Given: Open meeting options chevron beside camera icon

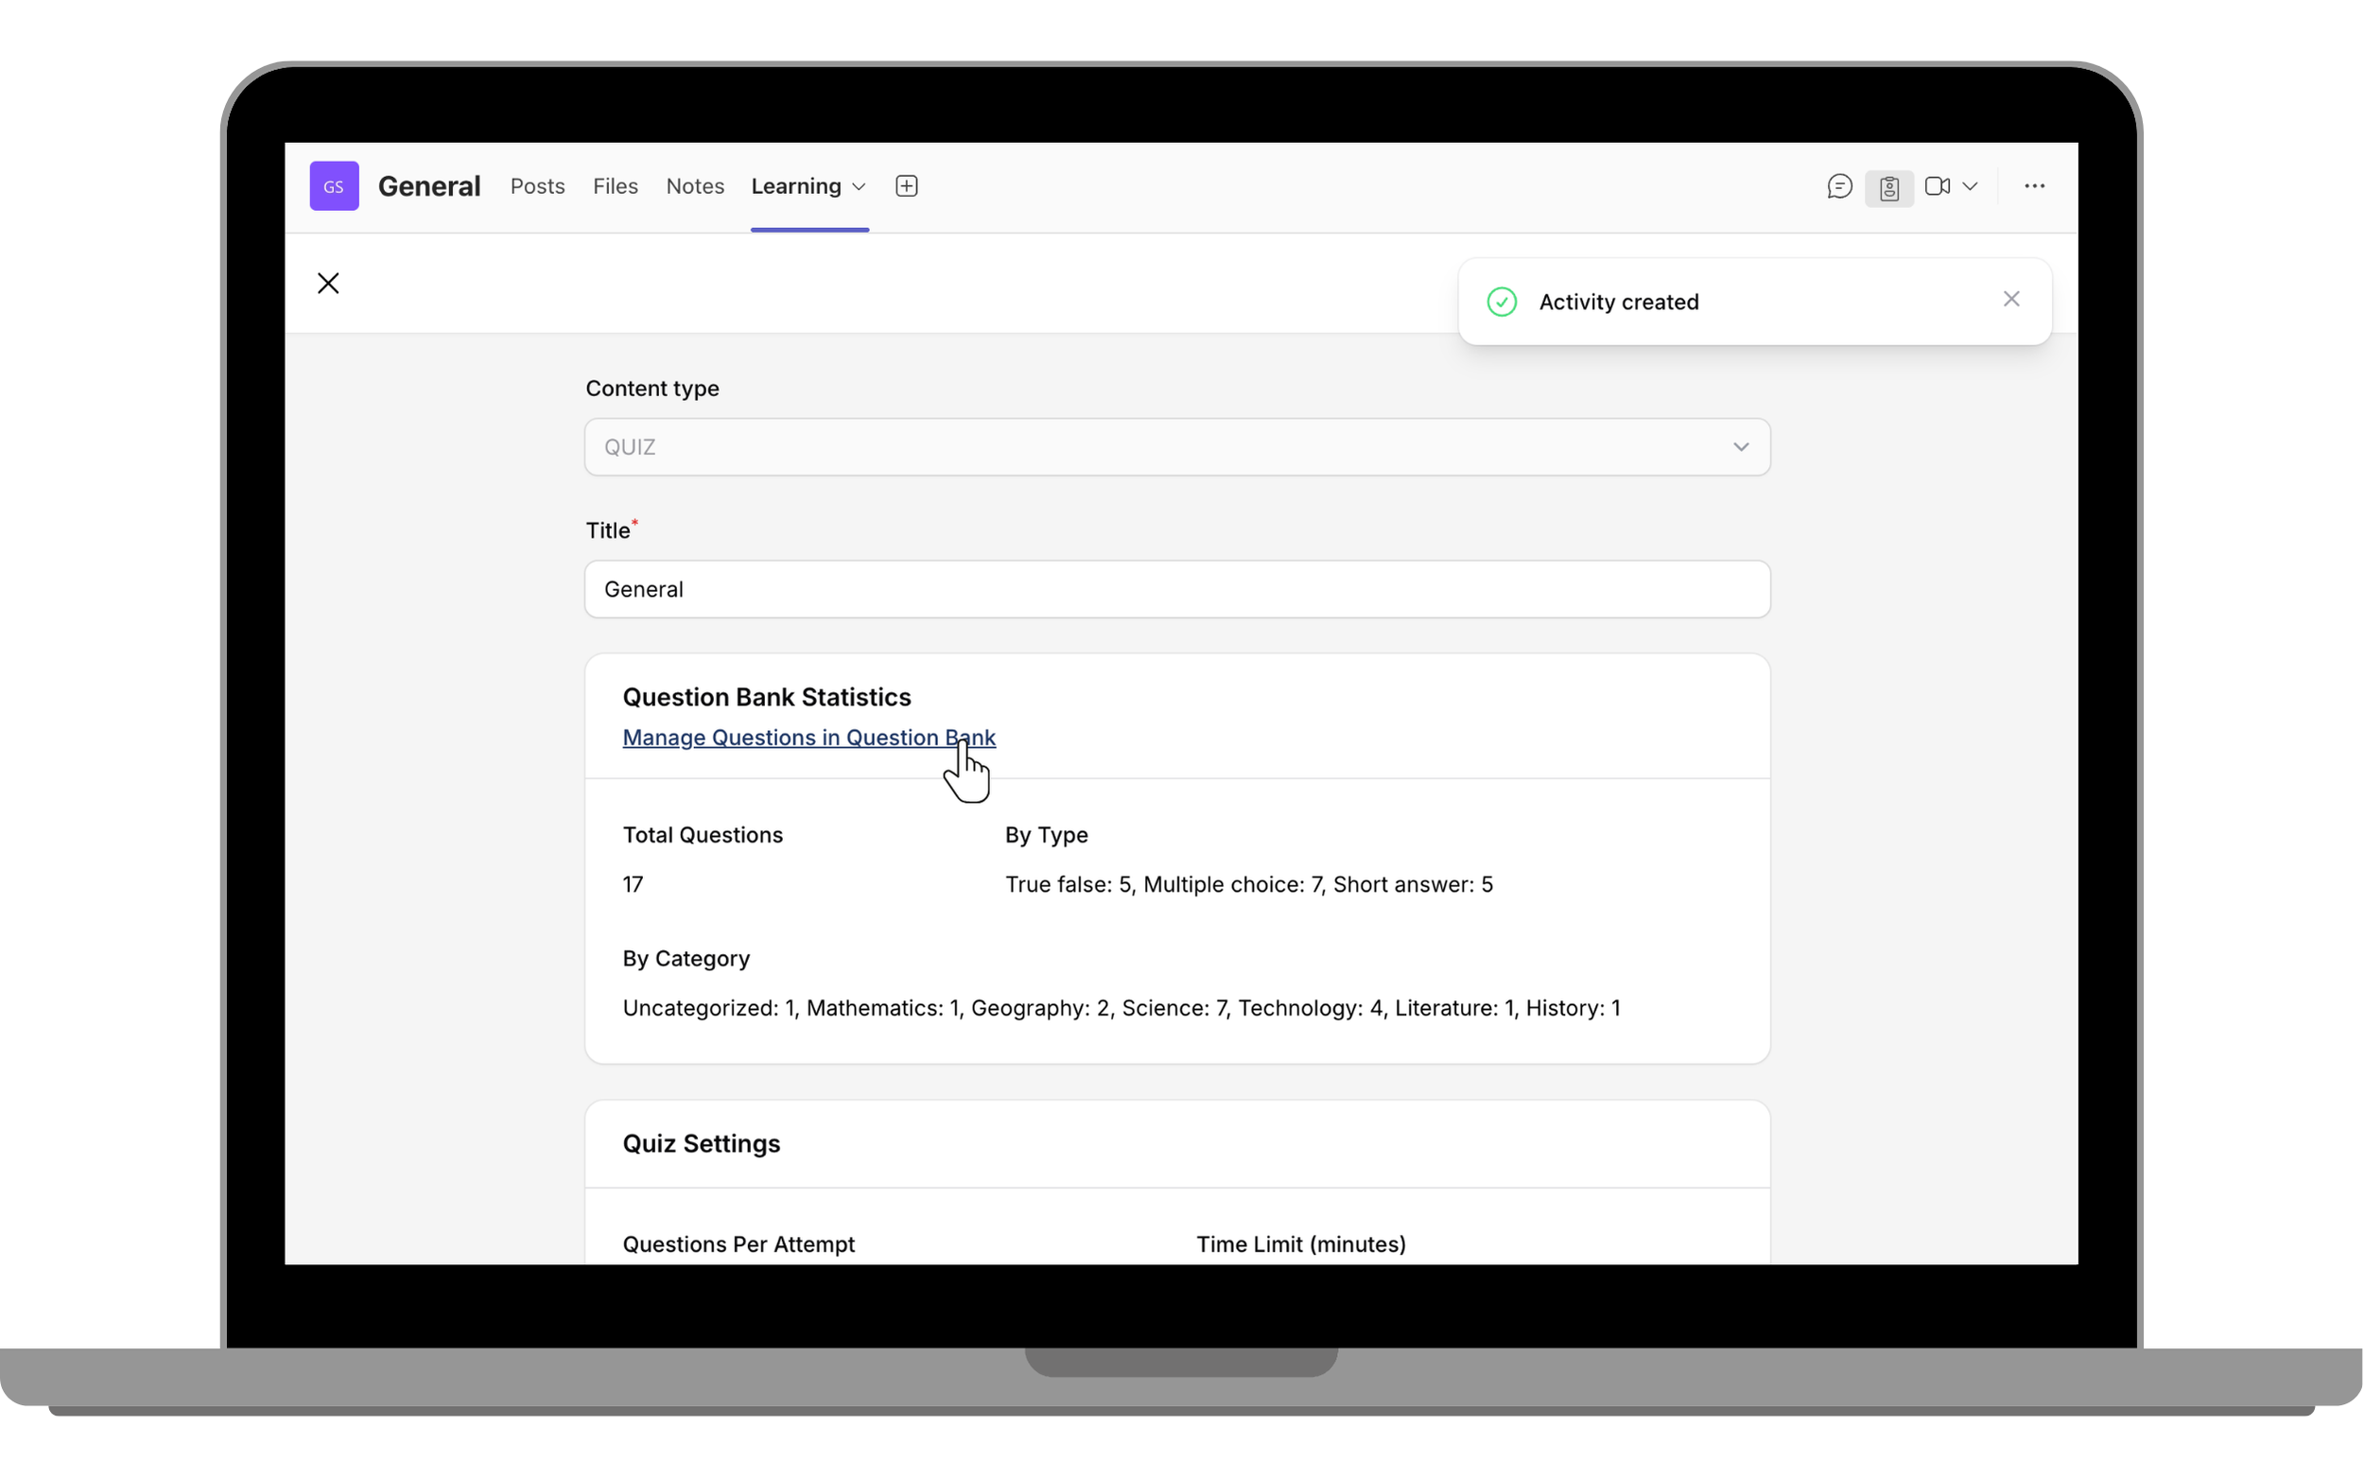Looking at the screenshot, I should point(1973,185).
